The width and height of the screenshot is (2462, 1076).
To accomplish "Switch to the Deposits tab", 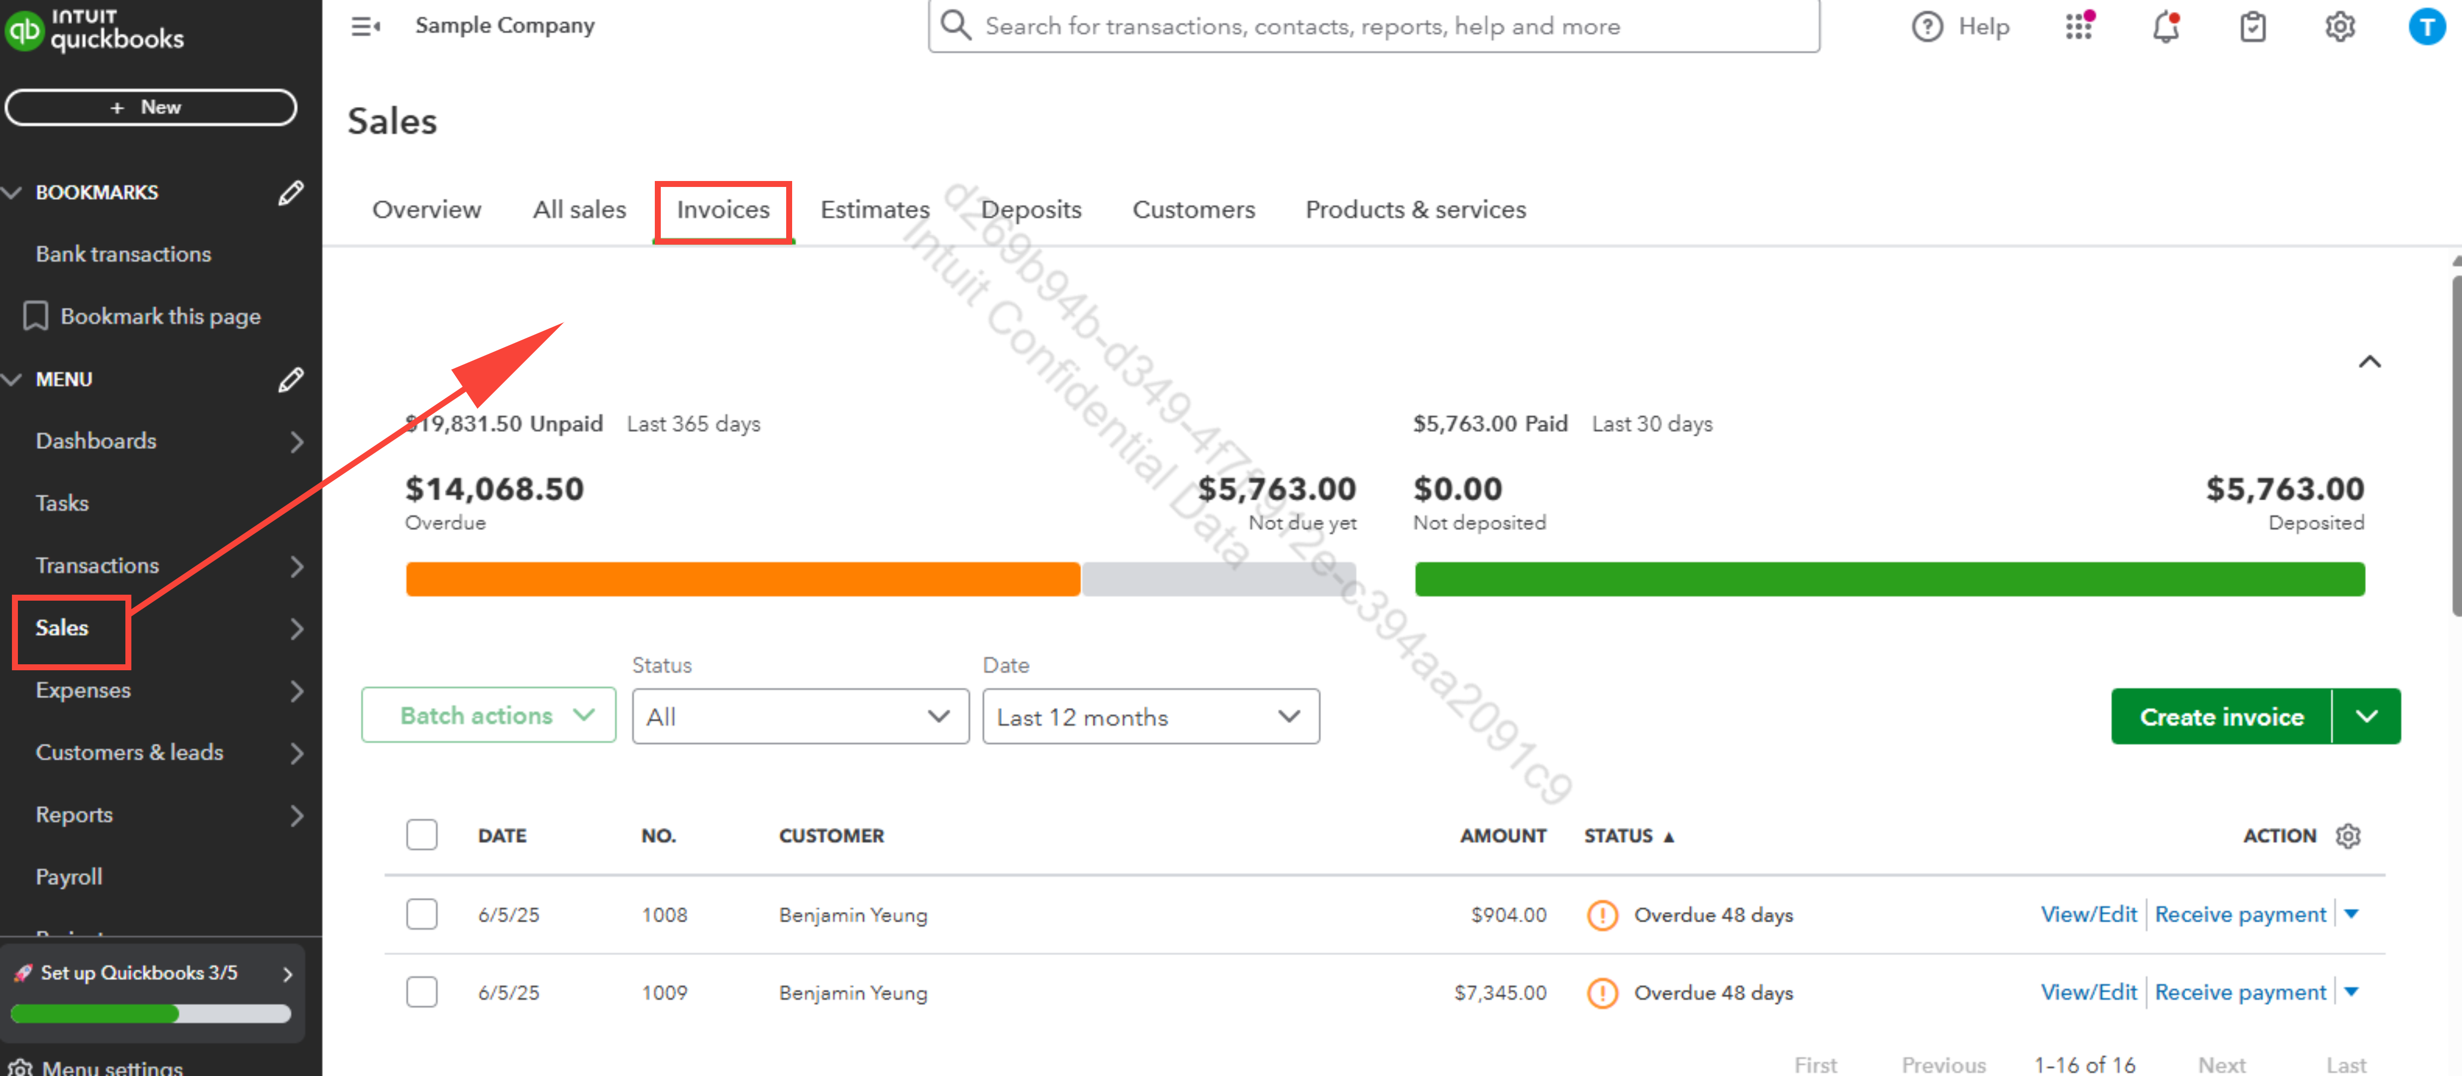I will tap(1030, 210).
